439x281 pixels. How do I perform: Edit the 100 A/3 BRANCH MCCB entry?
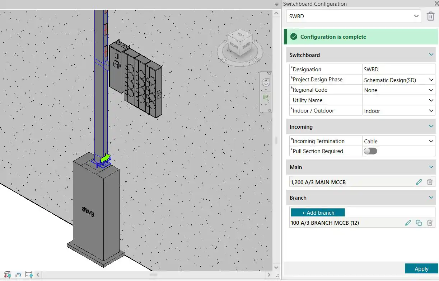click(x=408, y=223)
